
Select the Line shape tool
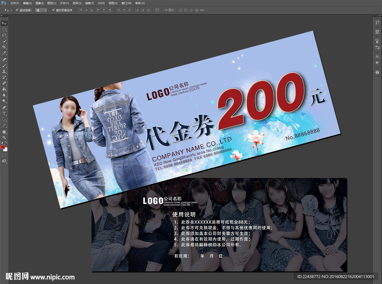coord(4,125)
